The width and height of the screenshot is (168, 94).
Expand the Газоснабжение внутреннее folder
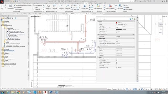[5, 39]
